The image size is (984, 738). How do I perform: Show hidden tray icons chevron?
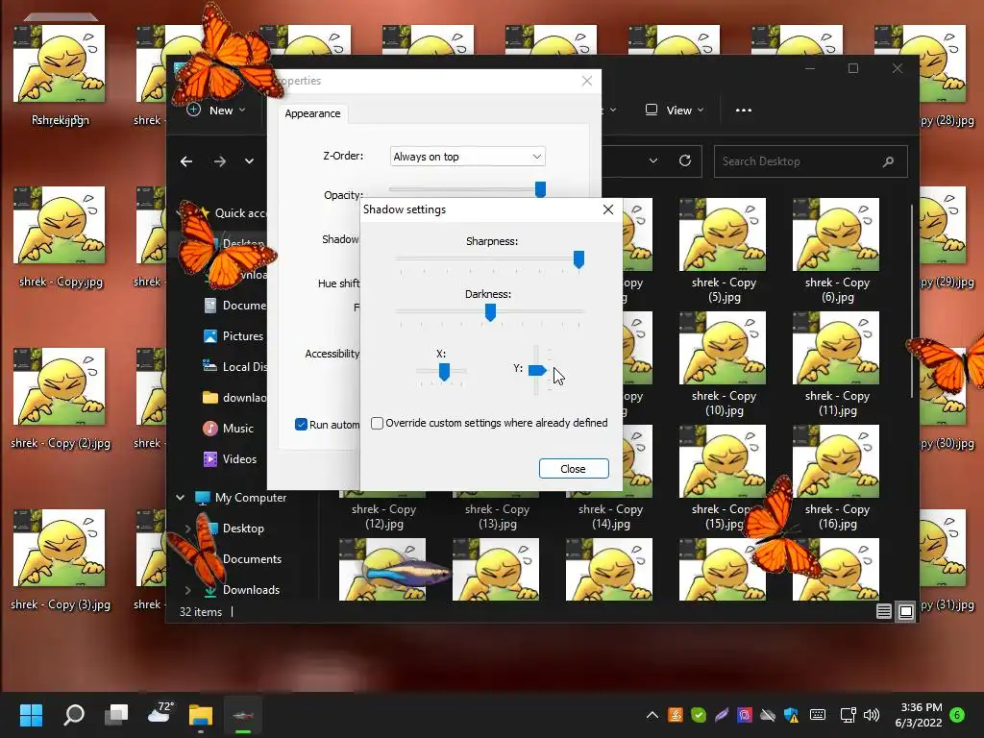(x=652, y=715)
